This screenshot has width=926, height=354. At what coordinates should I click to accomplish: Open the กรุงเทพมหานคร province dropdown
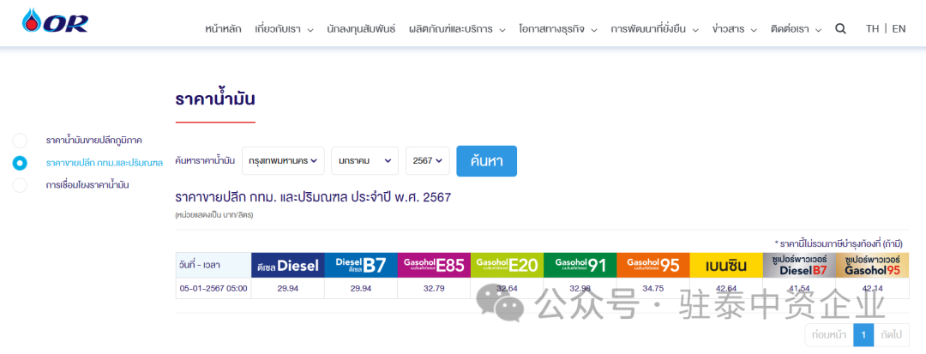[283, 160]
